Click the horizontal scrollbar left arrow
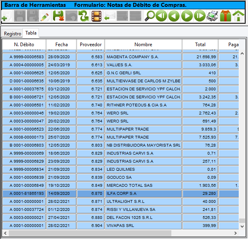The height and width of the screenshot is (239, 248). 5,233
